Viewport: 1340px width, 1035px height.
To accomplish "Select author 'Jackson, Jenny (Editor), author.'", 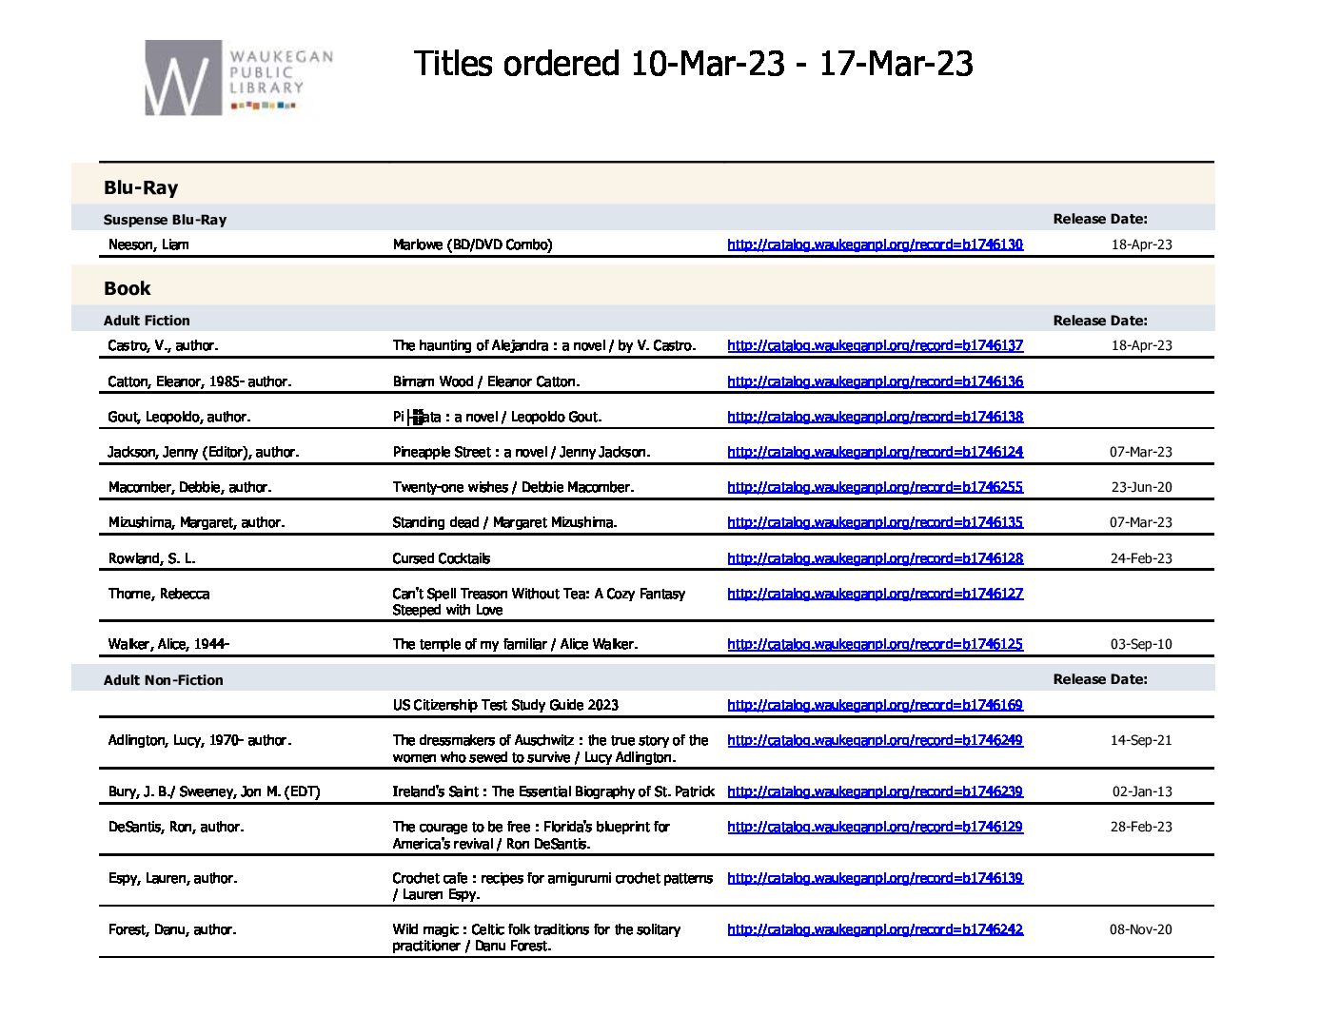I will (204, 452).
